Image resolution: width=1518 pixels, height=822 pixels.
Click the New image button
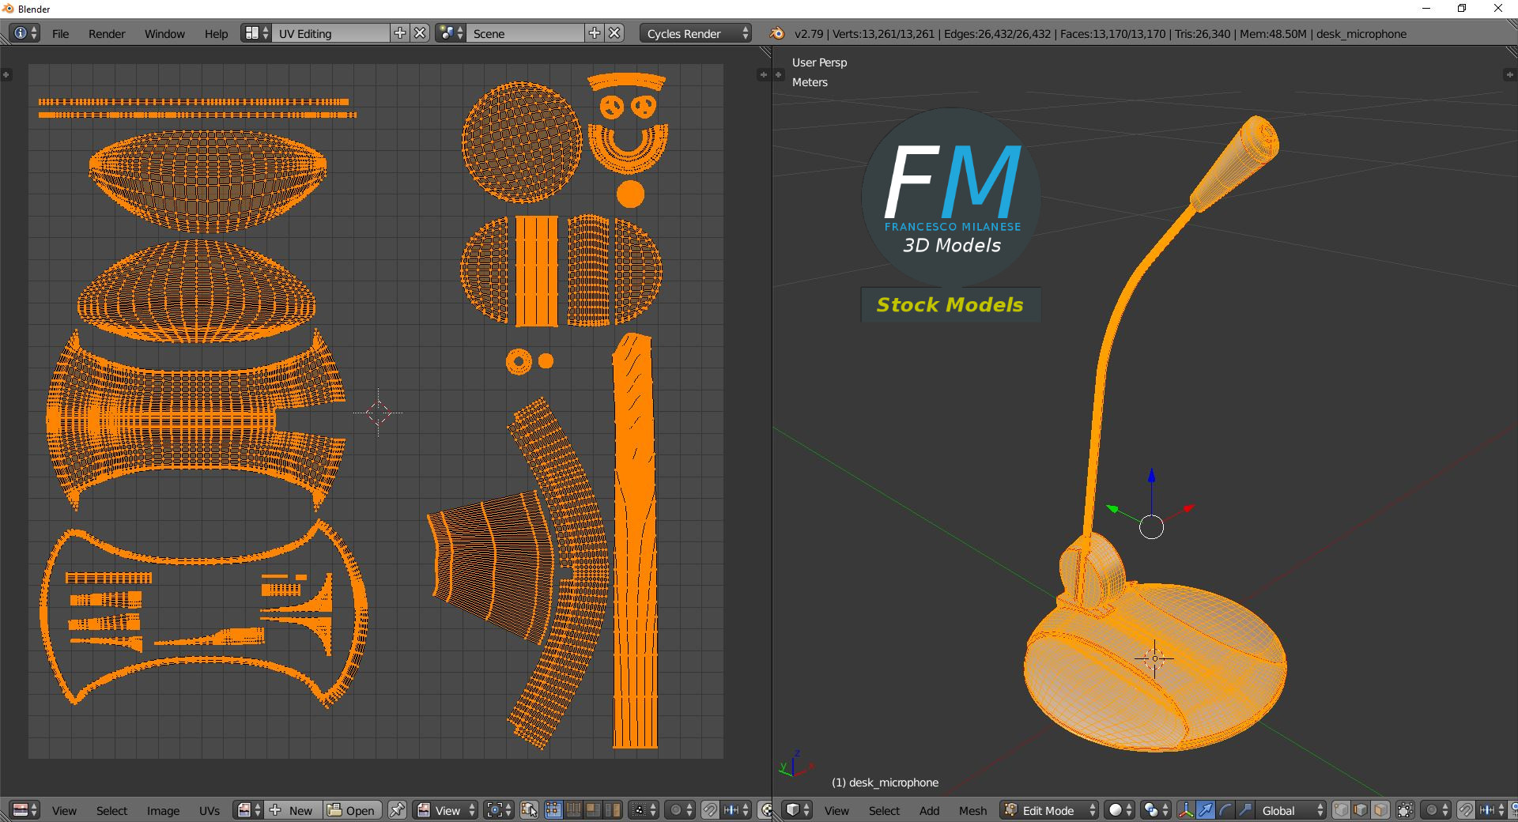[293, 810]
